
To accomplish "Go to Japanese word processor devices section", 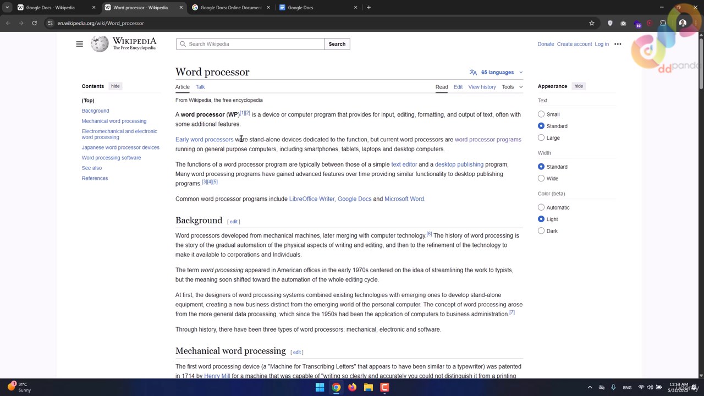I will (120, 147).
